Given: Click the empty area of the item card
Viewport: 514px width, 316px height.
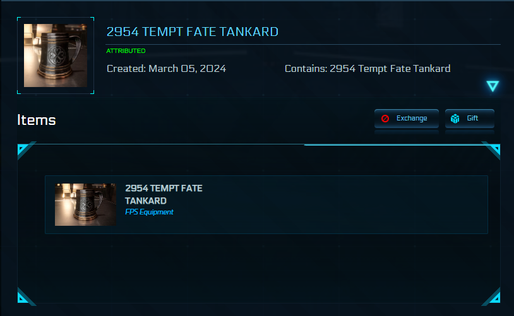Looking at the screenshot, I should [347, 204].
